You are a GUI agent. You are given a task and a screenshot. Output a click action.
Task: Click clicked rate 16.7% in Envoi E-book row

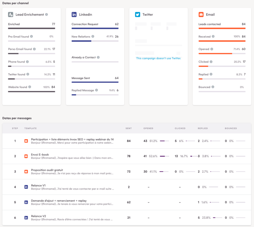click(x=184, y=156)
